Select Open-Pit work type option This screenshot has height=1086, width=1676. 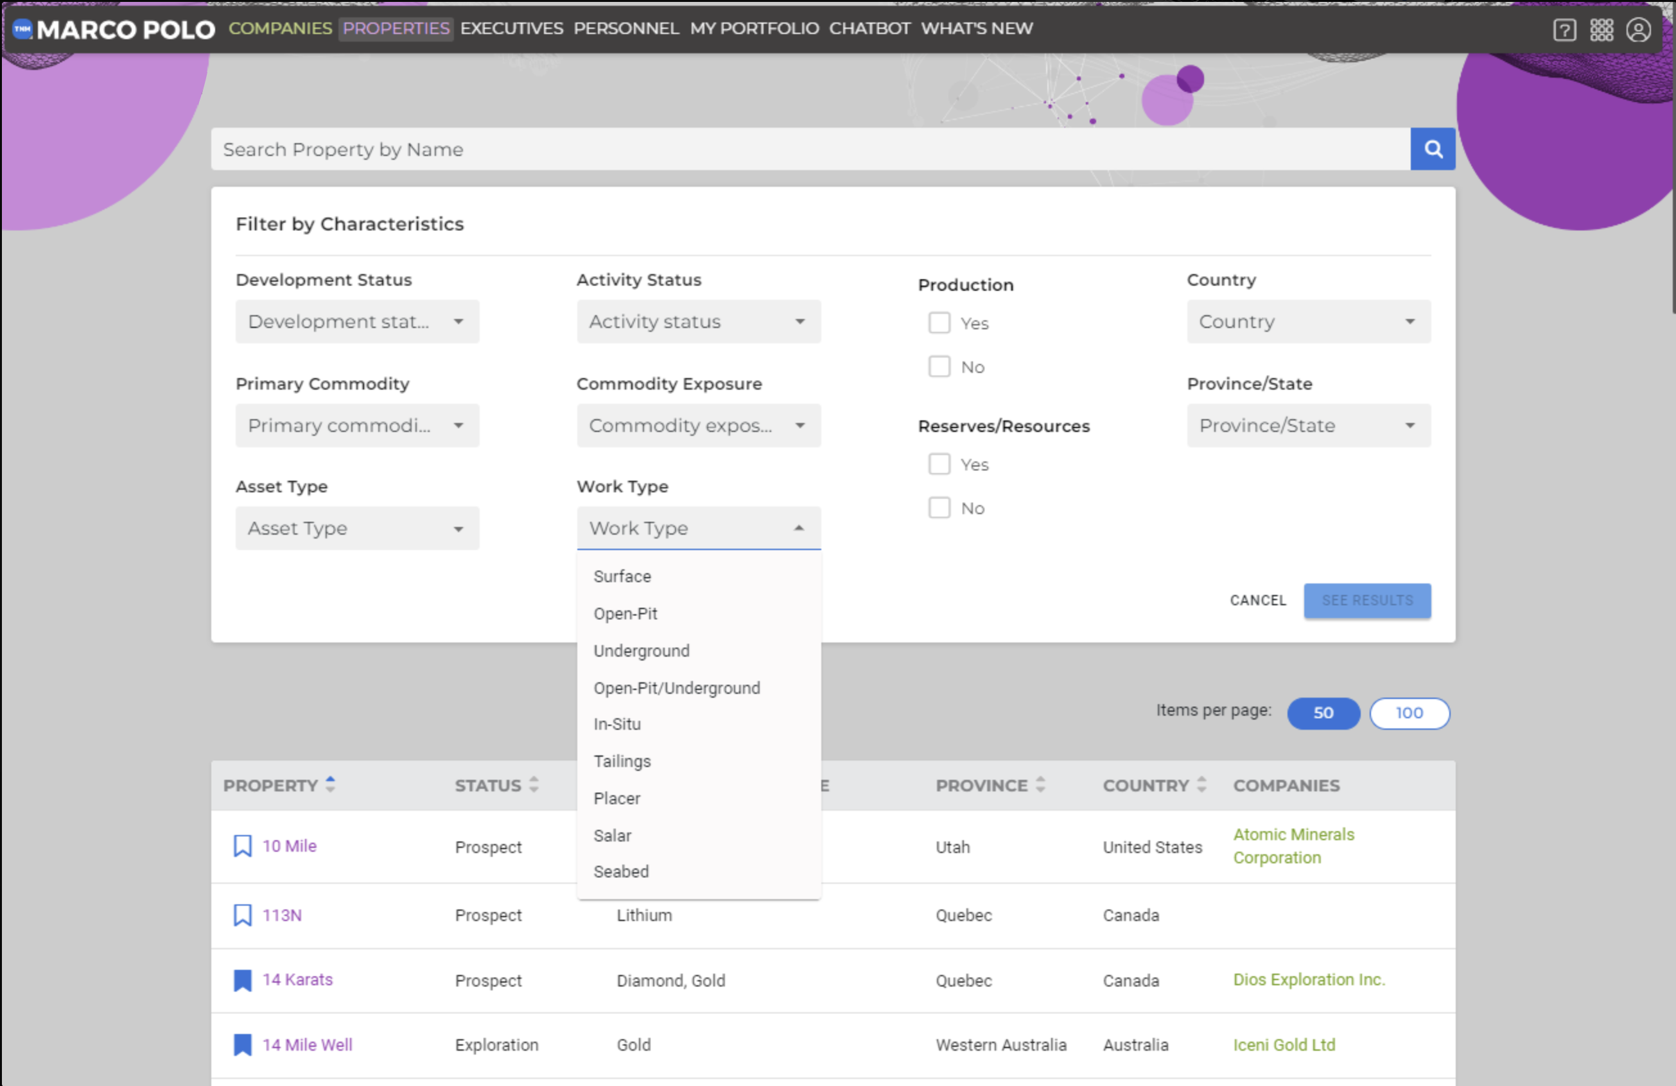click(x=699, y=614)
